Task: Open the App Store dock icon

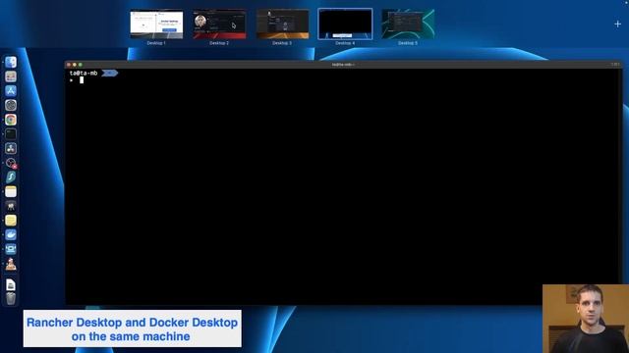Action: (11, 91)
